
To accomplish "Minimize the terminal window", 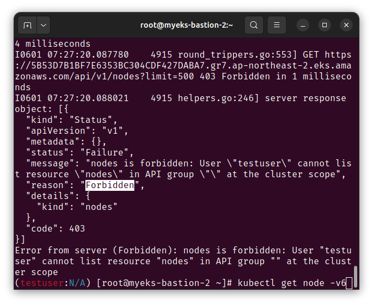I will pyautogui.click(x=302, y=25).
